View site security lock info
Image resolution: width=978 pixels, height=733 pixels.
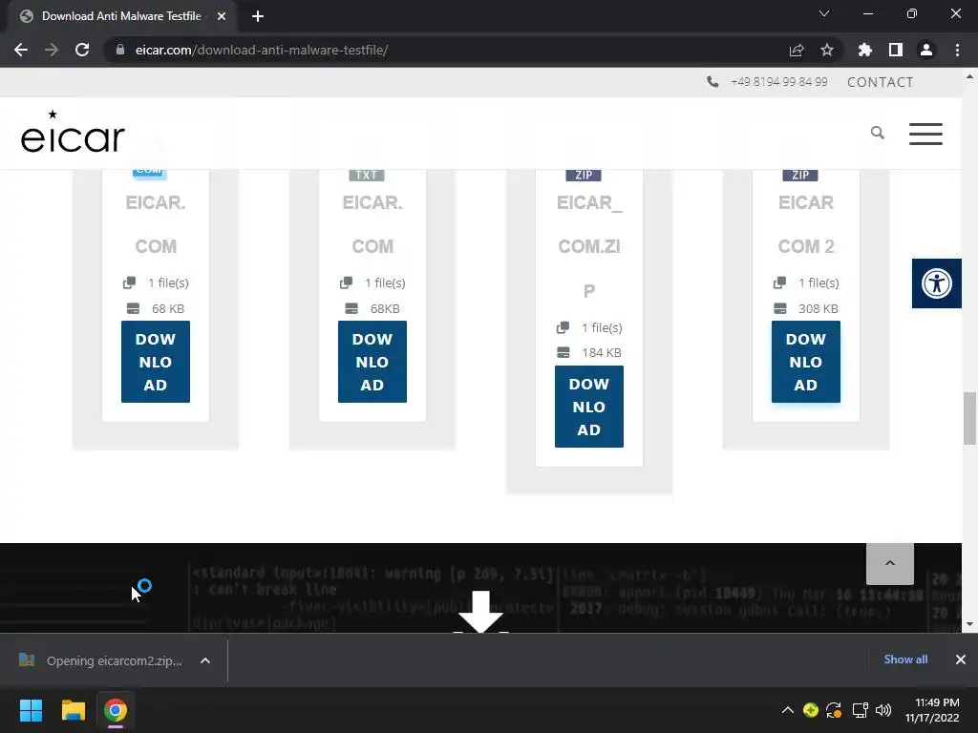[120, 50]
